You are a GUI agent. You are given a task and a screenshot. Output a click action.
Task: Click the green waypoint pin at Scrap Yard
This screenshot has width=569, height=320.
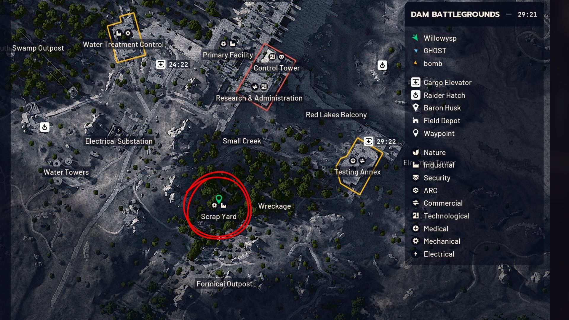pos(219,199)
